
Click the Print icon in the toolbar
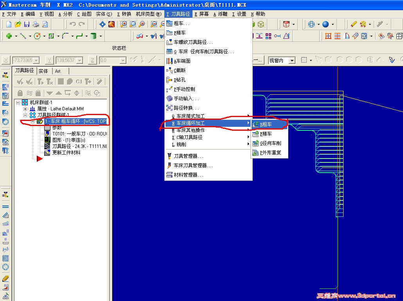click(36, 24)
